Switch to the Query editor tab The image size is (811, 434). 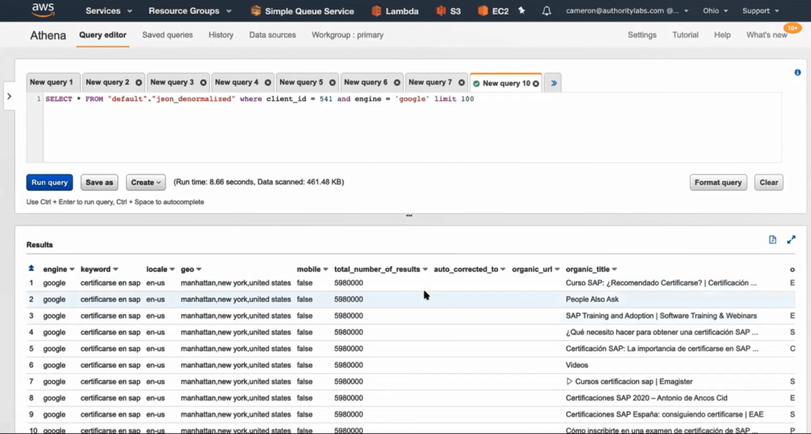(x=102, y=35)
